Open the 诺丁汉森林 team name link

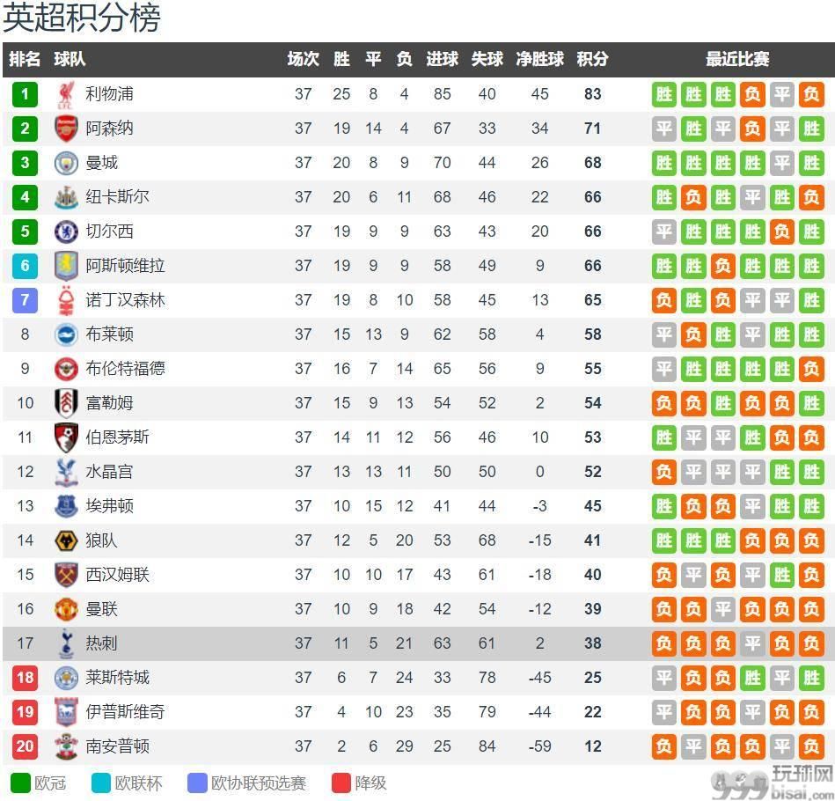[x=125, y=300]
